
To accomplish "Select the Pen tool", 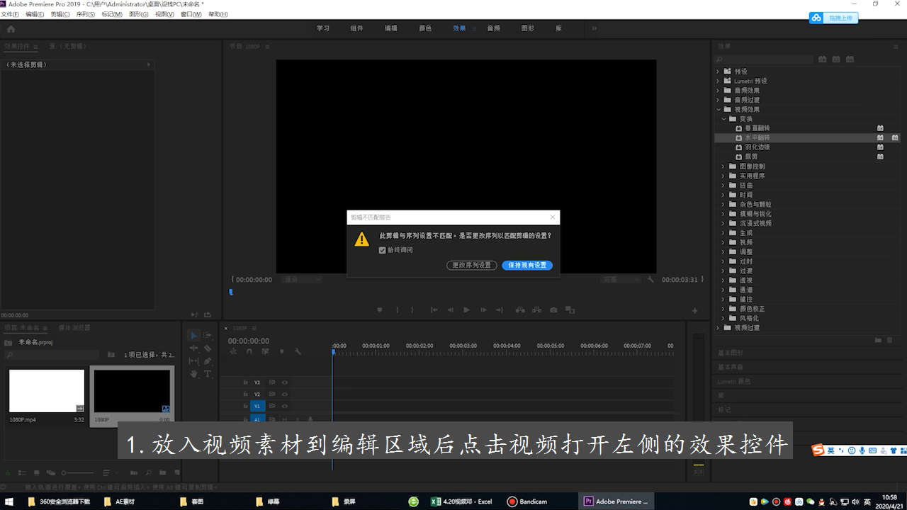I will click(x=208, y=361).
